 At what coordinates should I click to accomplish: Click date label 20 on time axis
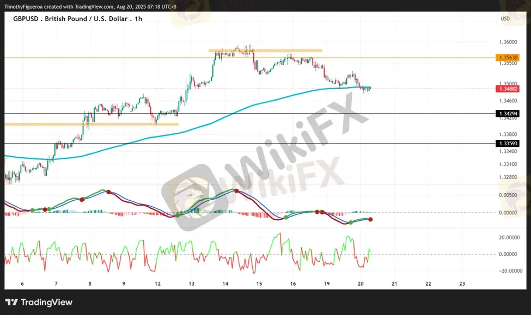click(361, 284)
